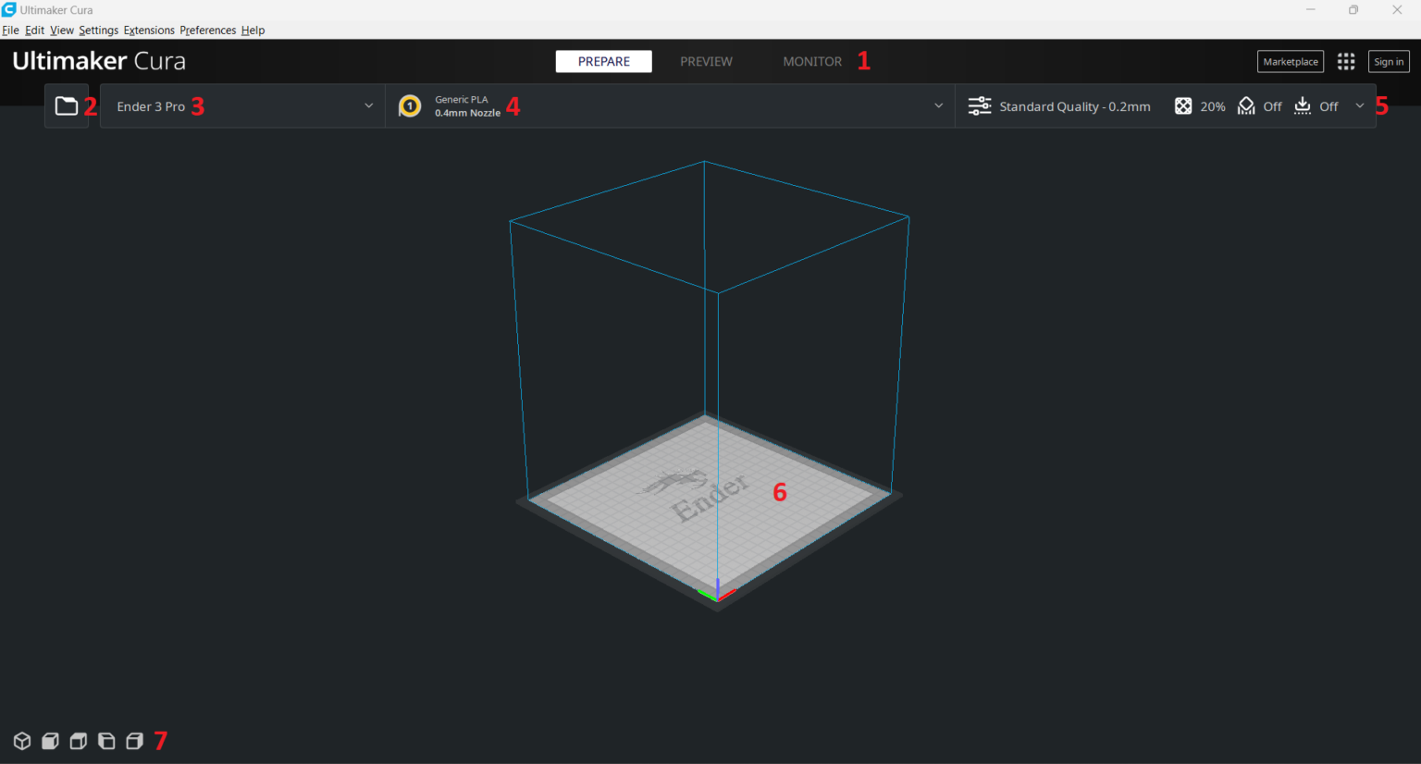
Task: Click the Ultimaker Cura logo text
Action: 99,61
